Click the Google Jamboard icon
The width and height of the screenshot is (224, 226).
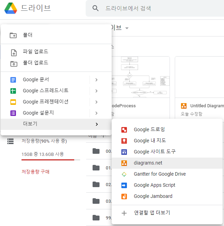(124, 196)
